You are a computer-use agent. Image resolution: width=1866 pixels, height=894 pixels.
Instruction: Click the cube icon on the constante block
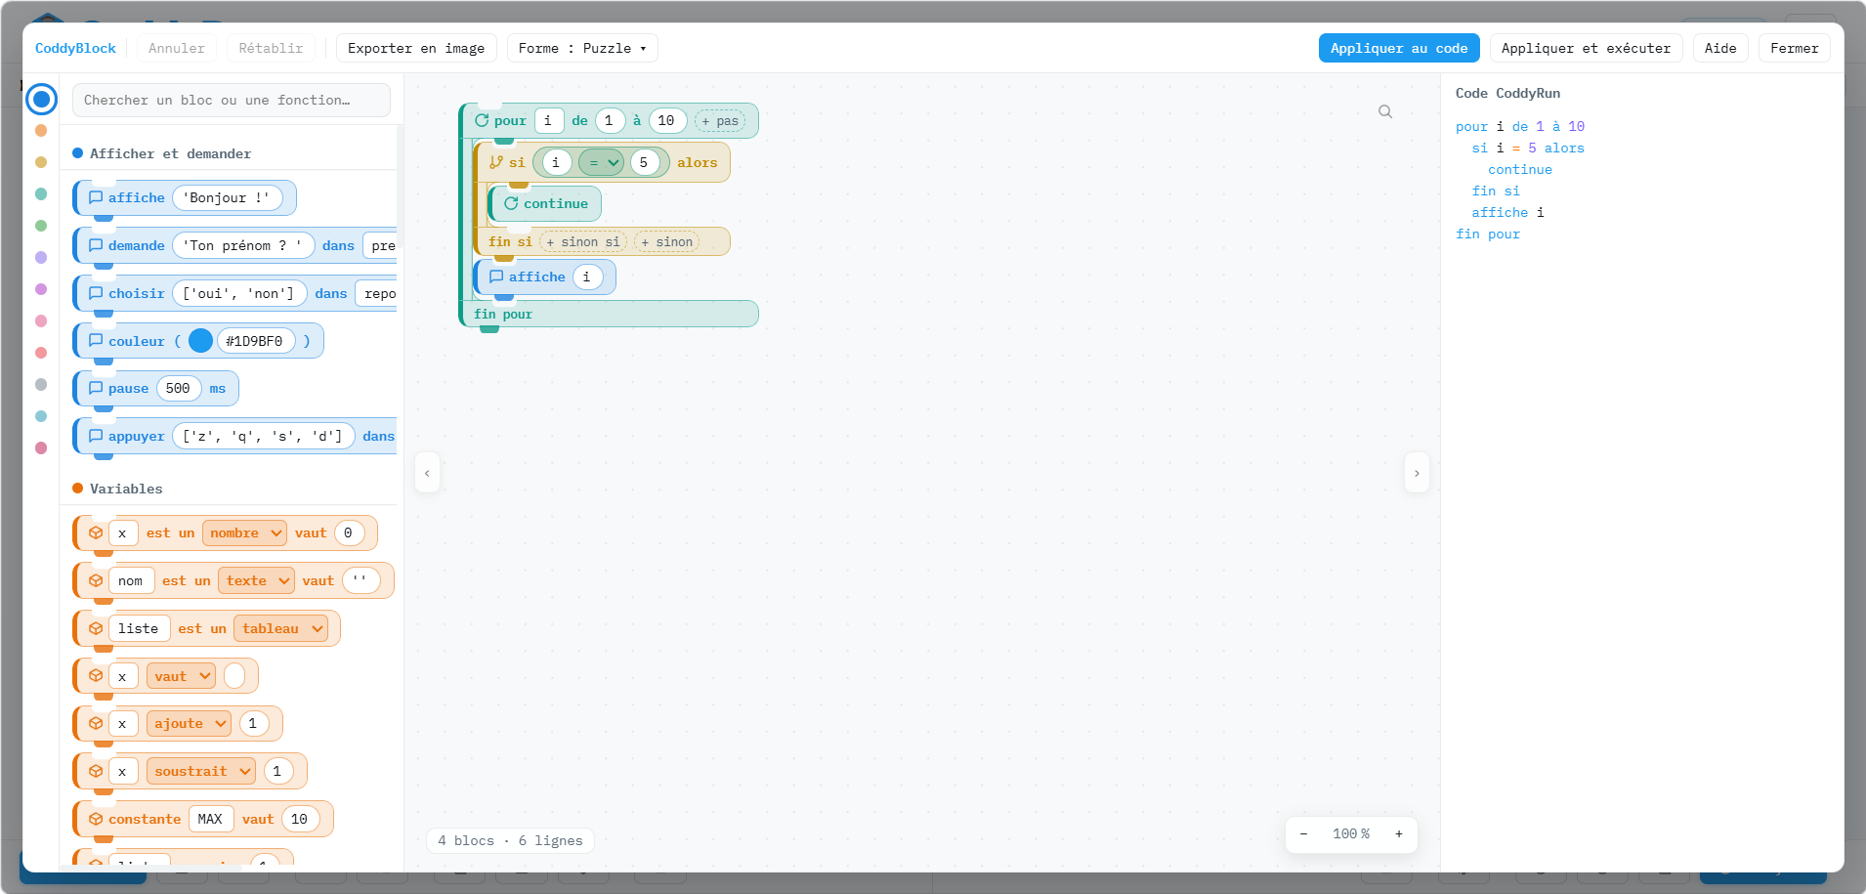click(96, 819)
